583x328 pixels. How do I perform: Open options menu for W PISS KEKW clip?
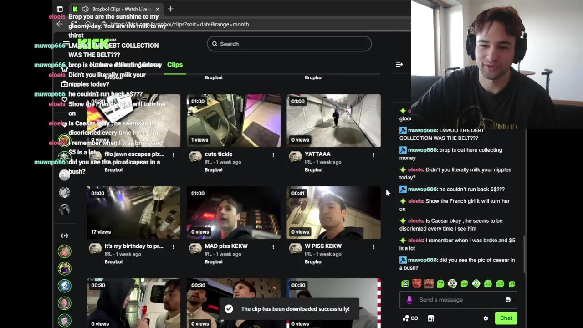373,247
